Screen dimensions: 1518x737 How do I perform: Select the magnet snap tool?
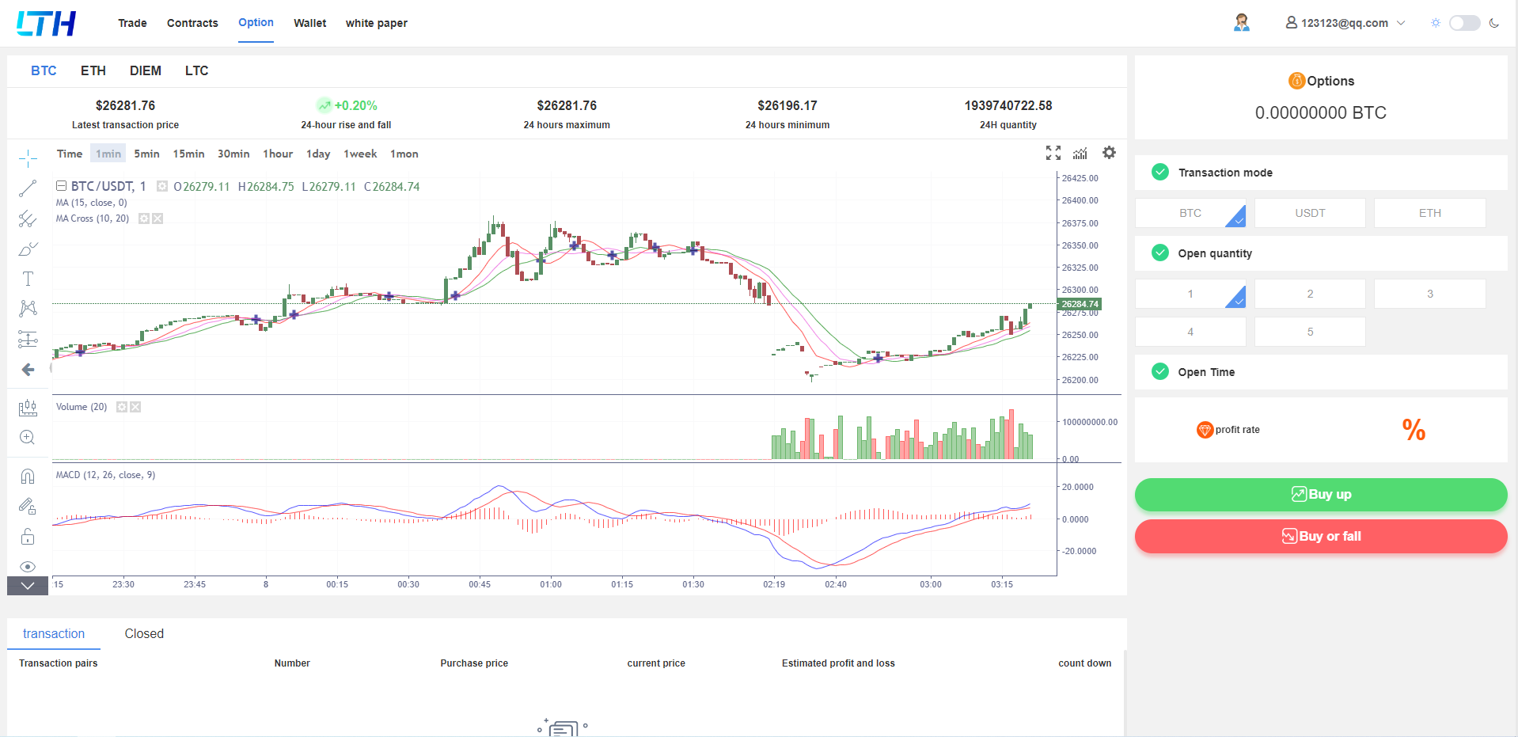[28, 476]
